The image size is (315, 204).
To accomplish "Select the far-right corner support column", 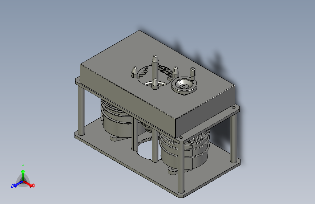I will click(234, 139).
